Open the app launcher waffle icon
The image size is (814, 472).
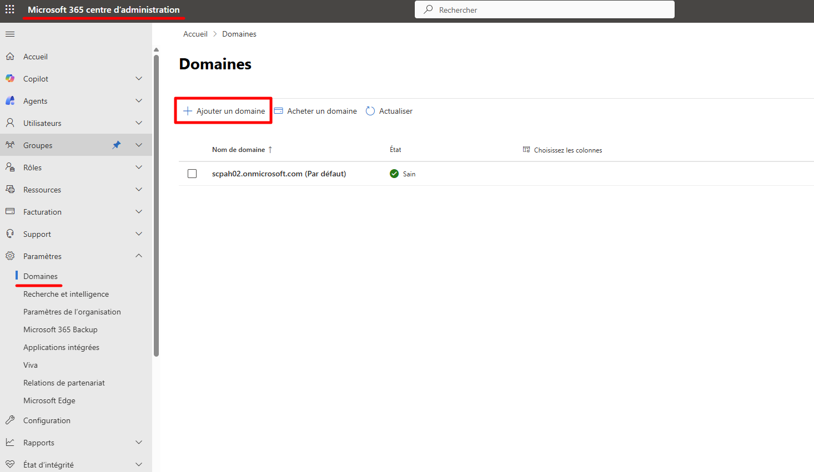point(10,9)
